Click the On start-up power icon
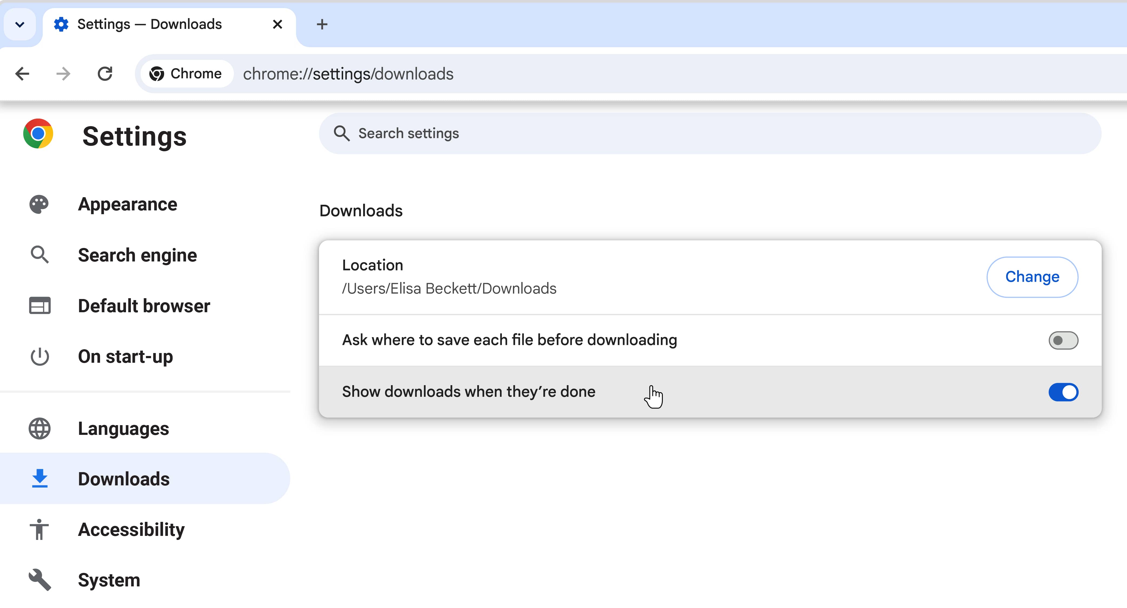The height and width of the screenshot is (608, 1127). [x=39, y=357]
